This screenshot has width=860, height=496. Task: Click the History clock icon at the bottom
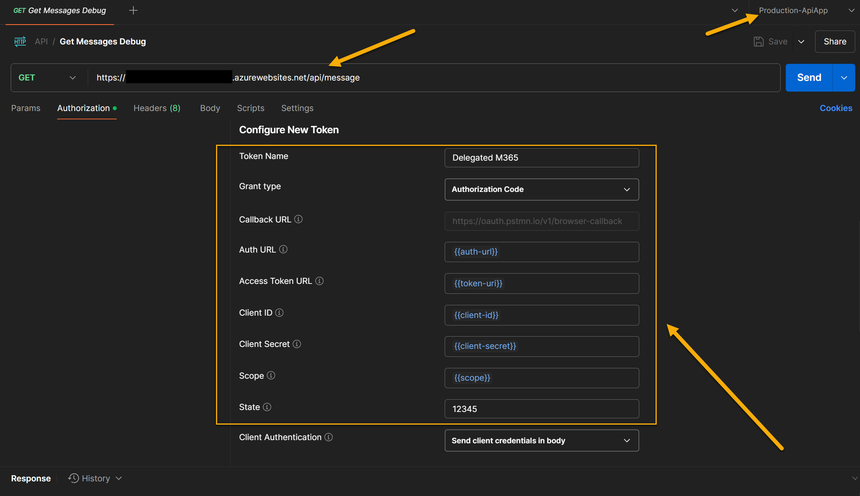pyautogui.click(x=73, y=478)
